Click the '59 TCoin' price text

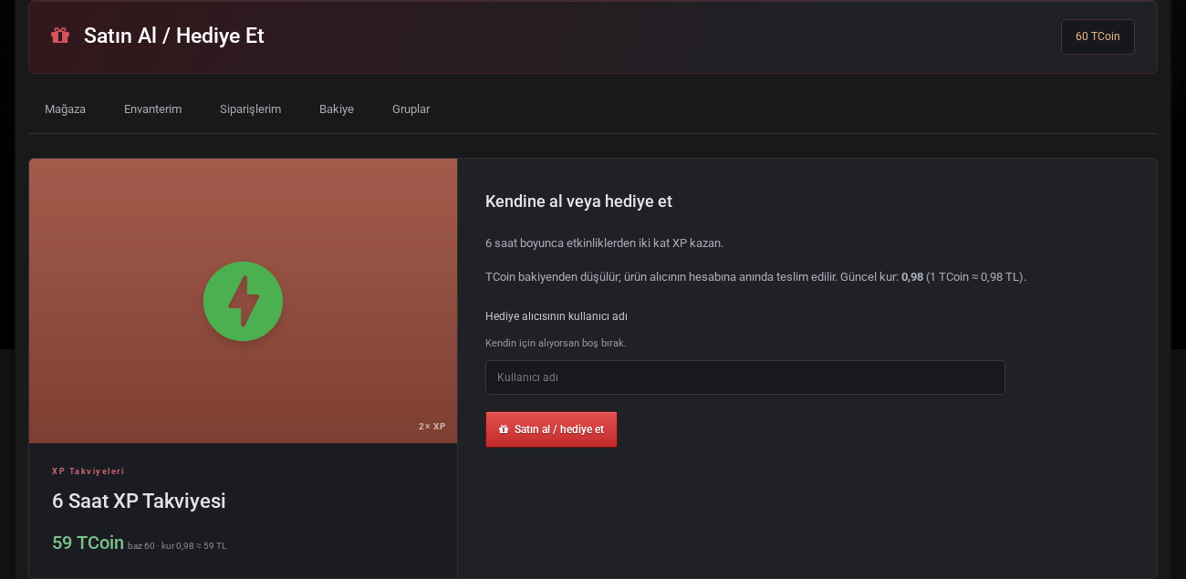pos(88,543)
